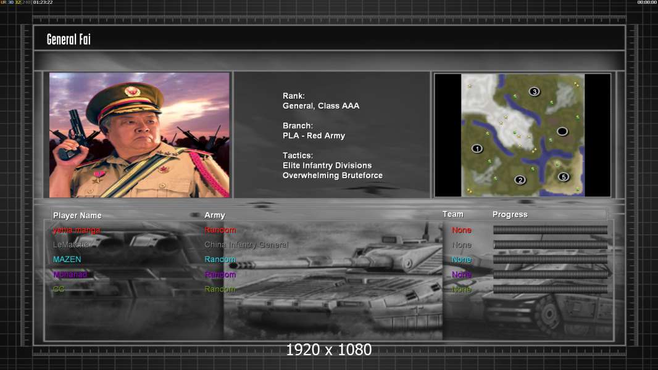Click the 00:00:00 timer in the top-right
Image resolution: width=658 pixels, height=370 pixels.
(x=646, y=2)
